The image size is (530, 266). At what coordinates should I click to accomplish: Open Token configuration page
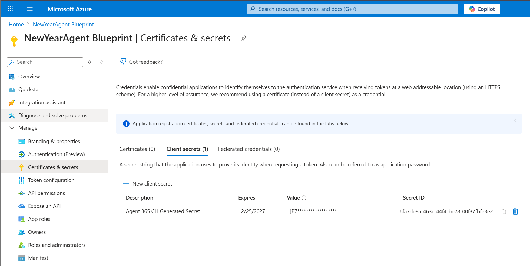coord(51,180)
